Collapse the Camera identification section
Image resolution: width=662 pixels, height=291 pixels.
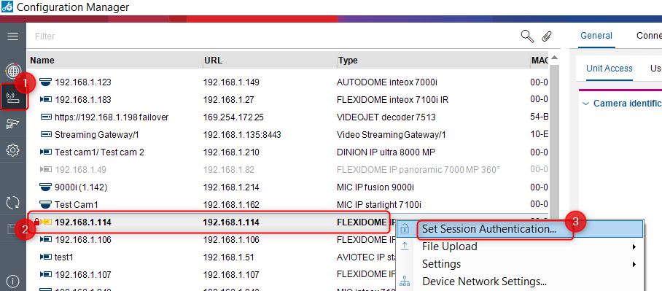[x=585, y=104]
